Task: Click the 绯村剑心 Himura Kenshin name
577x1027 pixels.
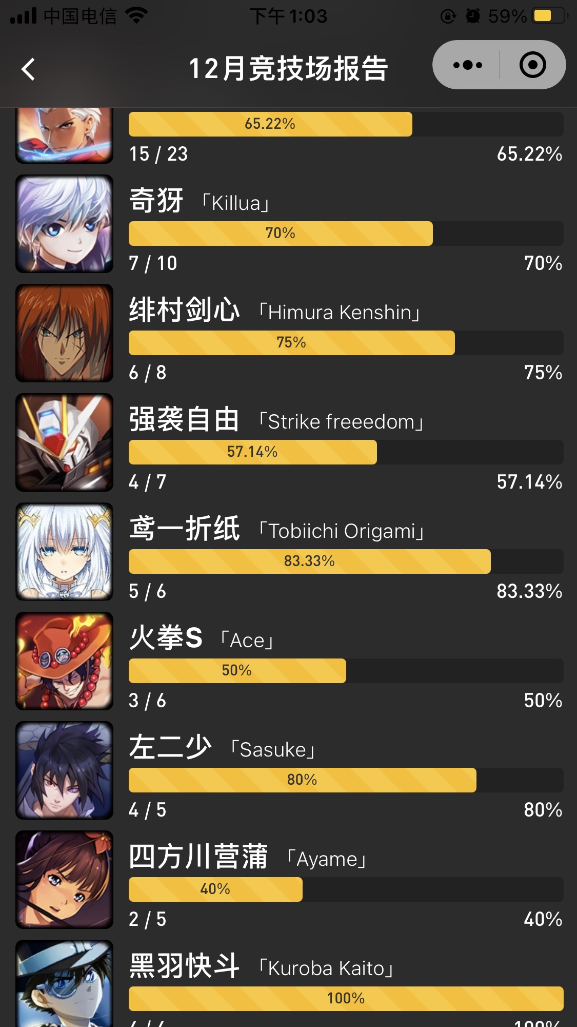Action: tap(275, 311)
